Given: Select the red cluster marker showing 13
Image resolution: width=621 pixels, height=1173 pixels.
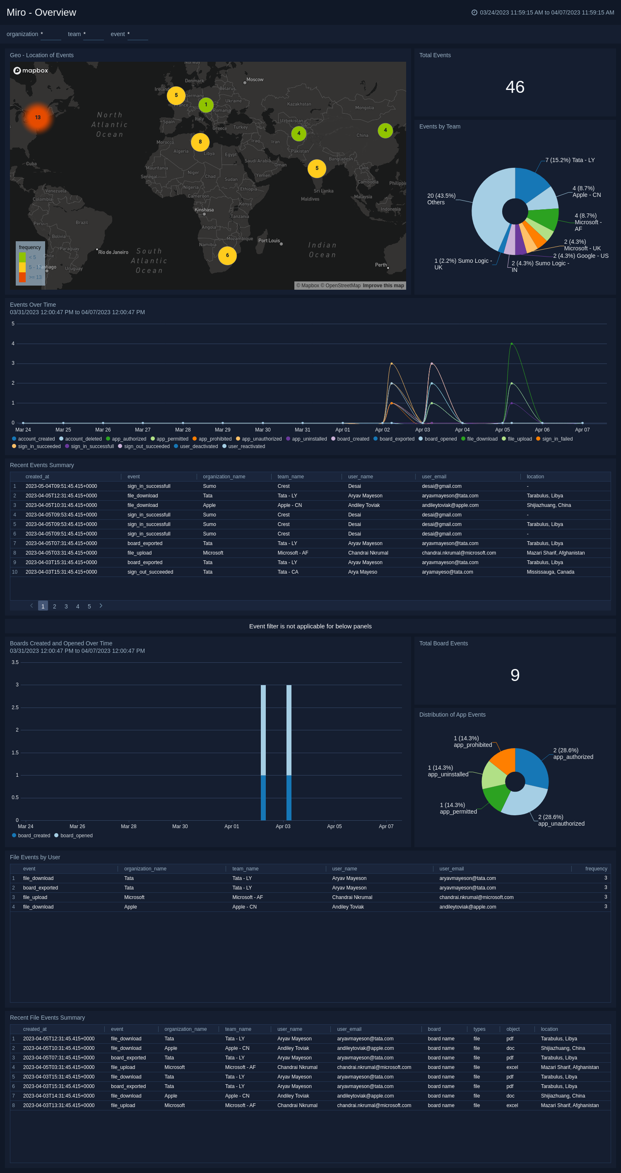Looking at the screenshot, I should (38, 117).
